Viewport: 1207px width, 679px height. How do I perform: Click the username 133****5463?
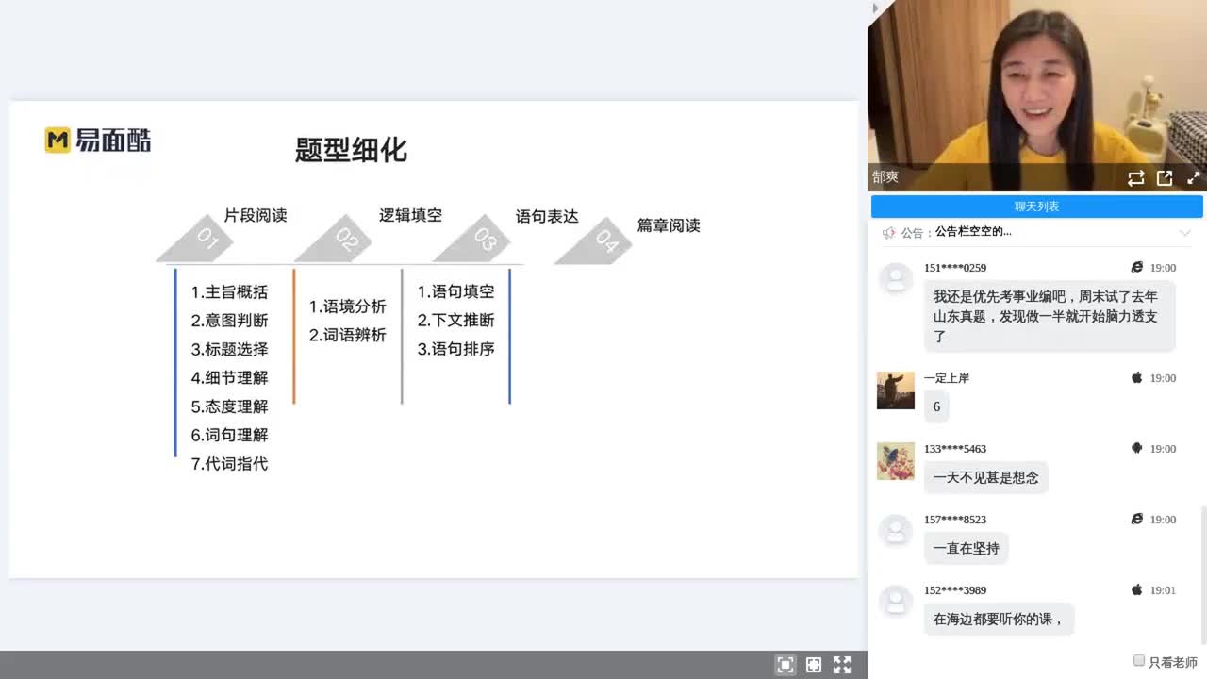pos(955,449)
